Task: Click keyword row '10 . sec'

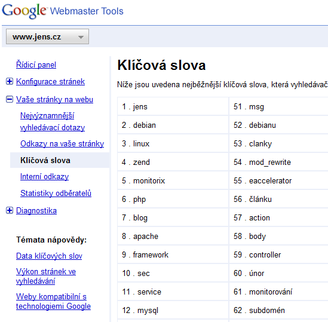Action: [x=173, y=273]
